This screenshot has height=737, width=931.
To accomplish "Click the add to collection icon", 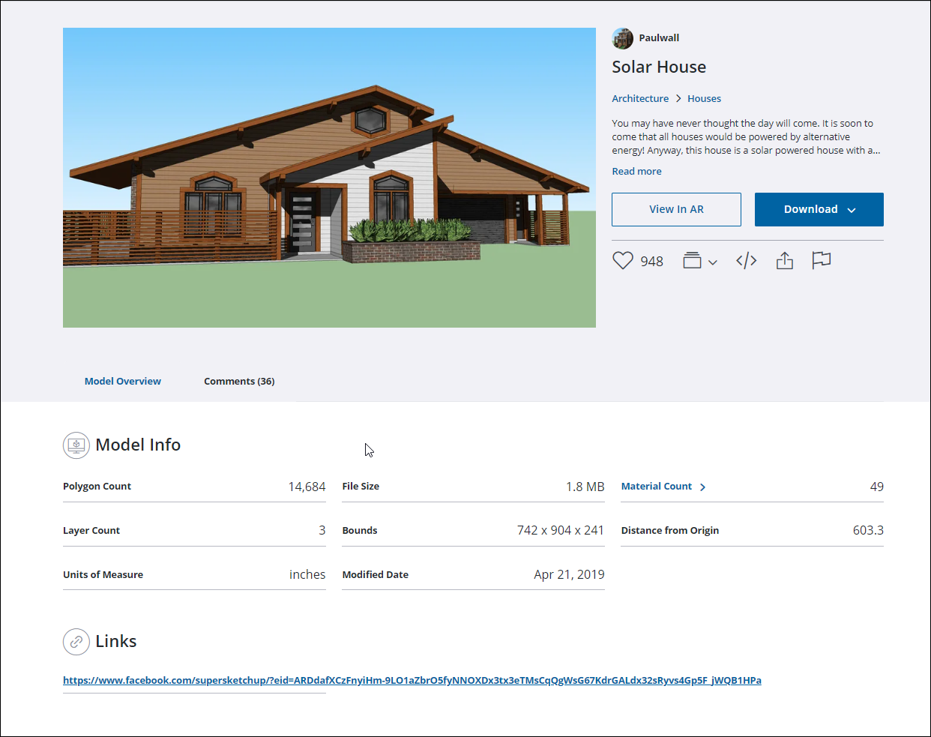I will click(692, 261).
